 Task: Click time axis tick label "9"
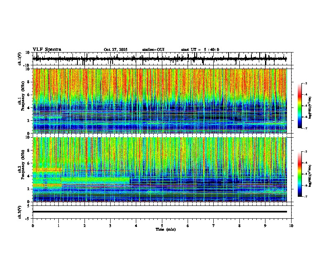[x=265, y=226]
